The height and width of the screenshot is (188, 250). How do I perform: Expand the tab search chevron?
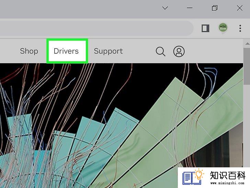[165, 8]
